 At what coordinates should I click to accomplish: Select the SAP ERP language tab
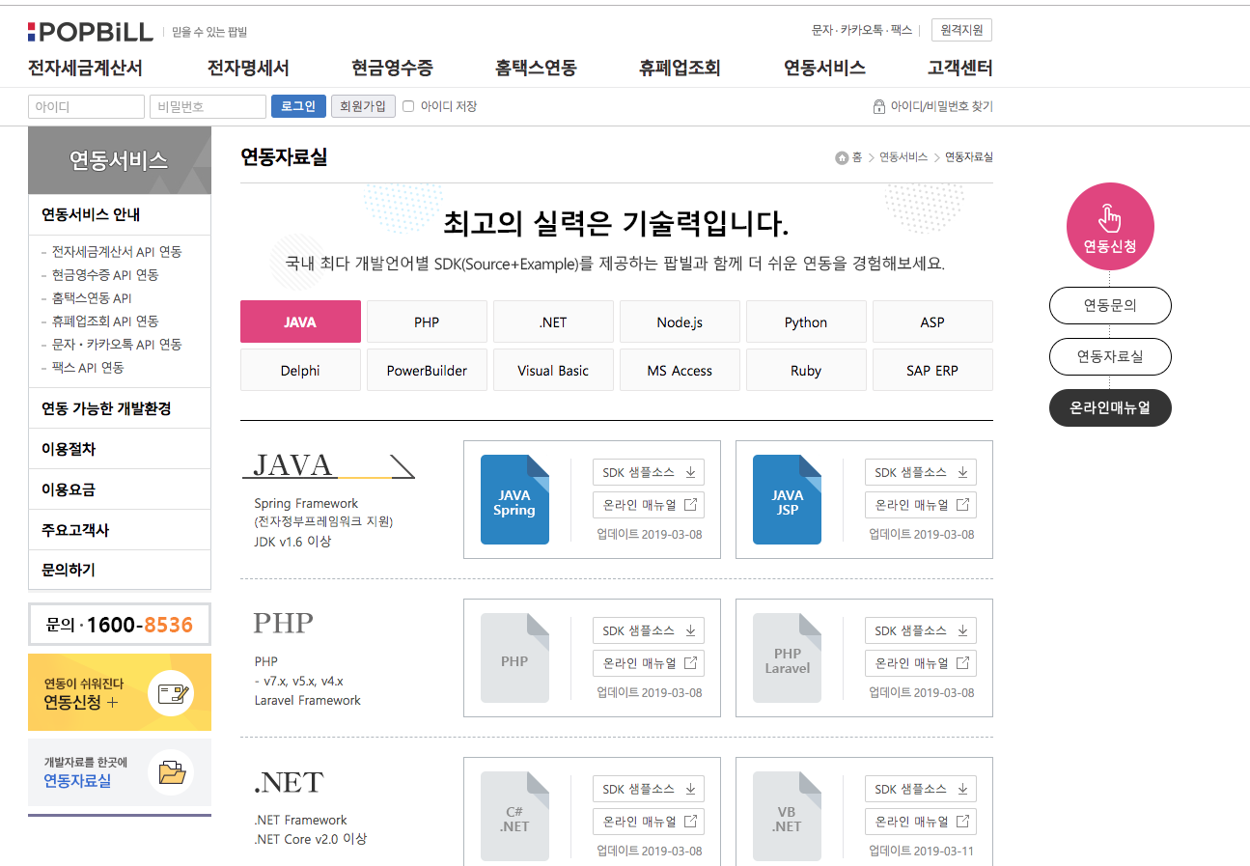[x=932, y=370]
